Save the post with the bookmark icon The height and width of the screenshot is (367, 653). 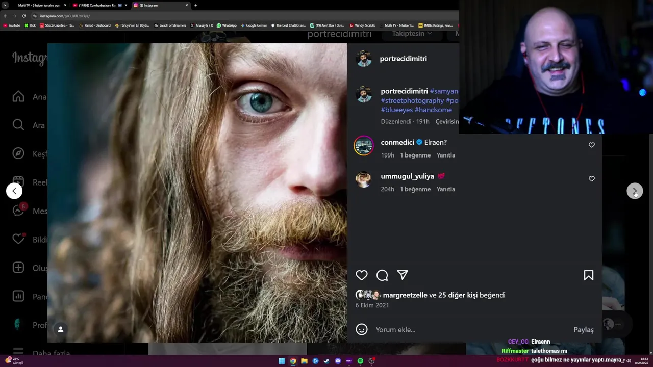pos(588,275)
